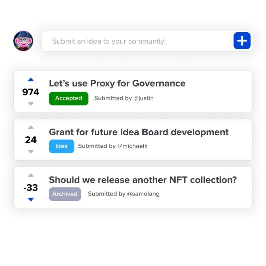Viewport: 266px width, 266px height.
Task: Click the 974 vote count
Action: pos(31,92)
